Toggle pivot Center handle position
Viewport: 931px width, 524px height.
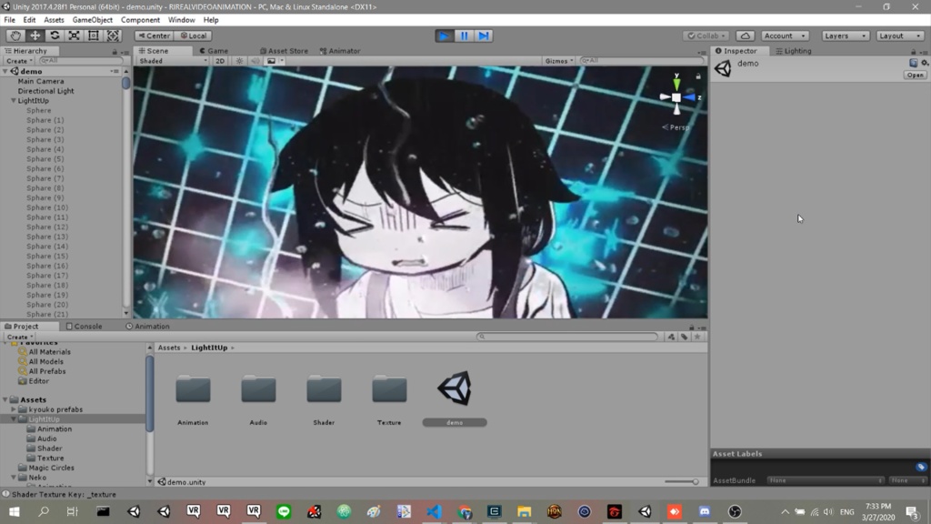tap(155, 35)
